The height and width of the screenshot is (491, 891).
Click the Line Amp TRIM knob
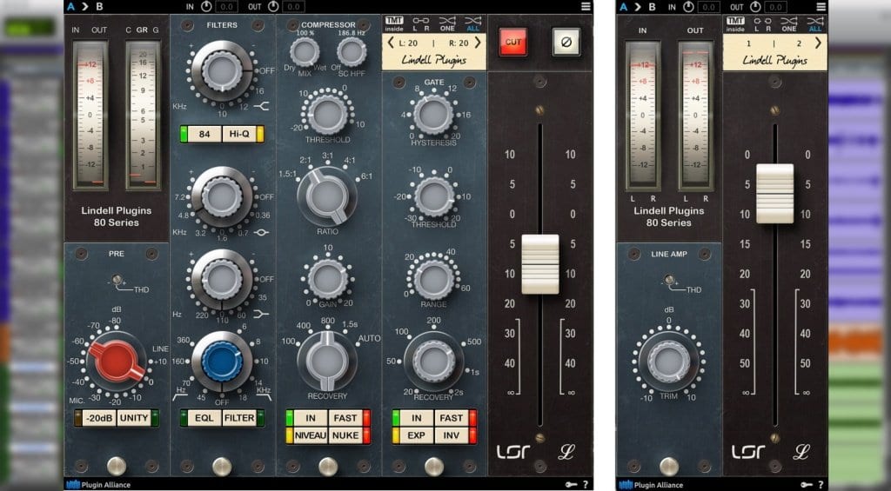669,361
